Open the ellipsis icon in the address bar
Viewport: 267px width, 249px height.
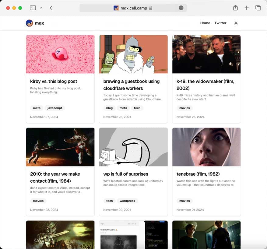click(181, 8)
